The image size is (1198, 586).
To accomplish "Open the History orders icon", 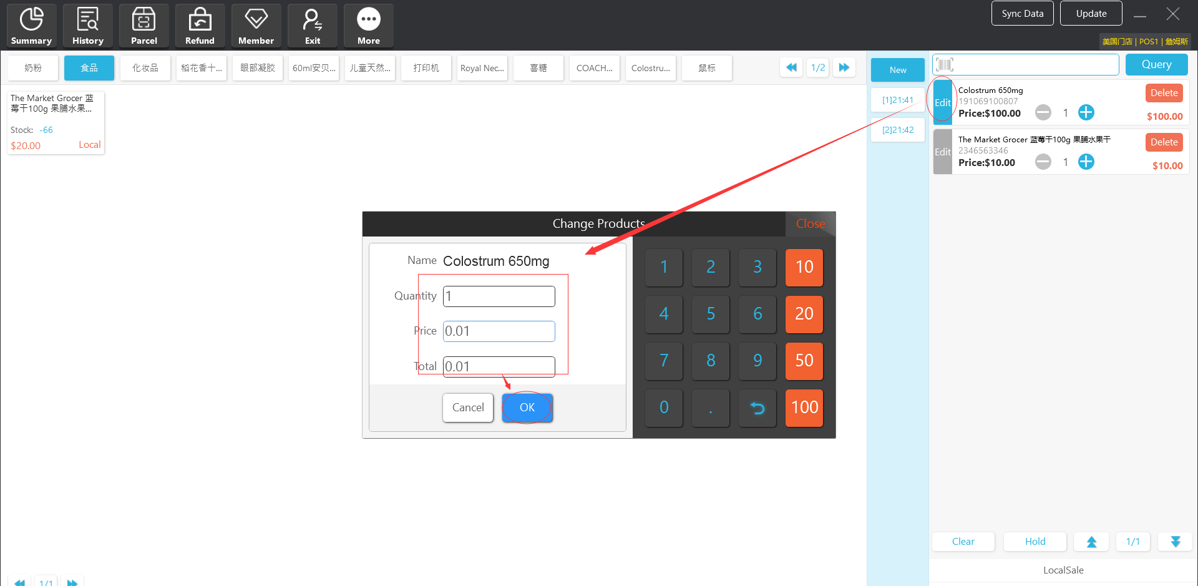I will (x=87, y=26).
